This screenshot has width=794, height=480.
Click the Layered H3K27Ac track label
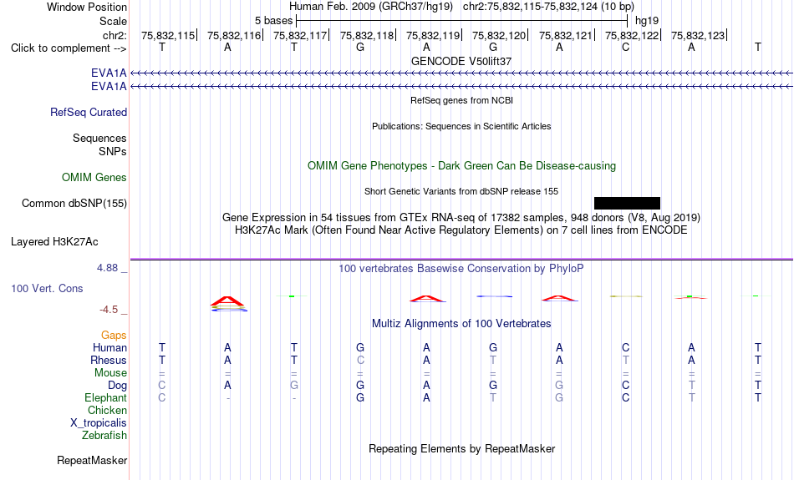(54, 242)
